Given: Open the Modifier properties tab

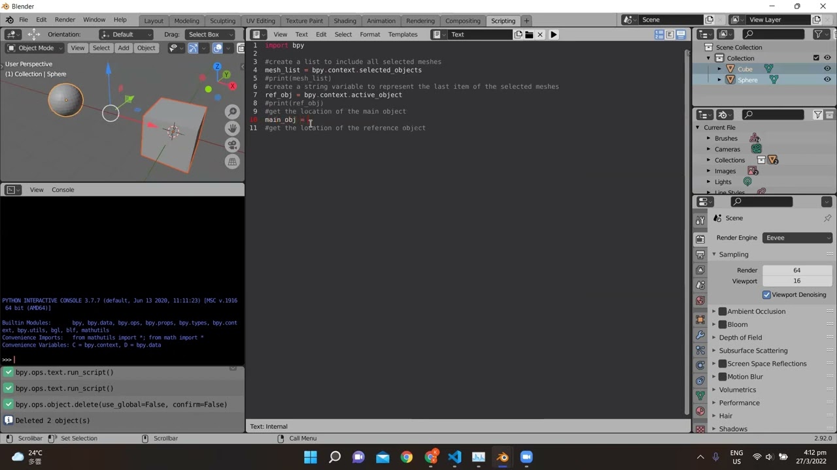Looking at the screenshot, I should (700, 336).
